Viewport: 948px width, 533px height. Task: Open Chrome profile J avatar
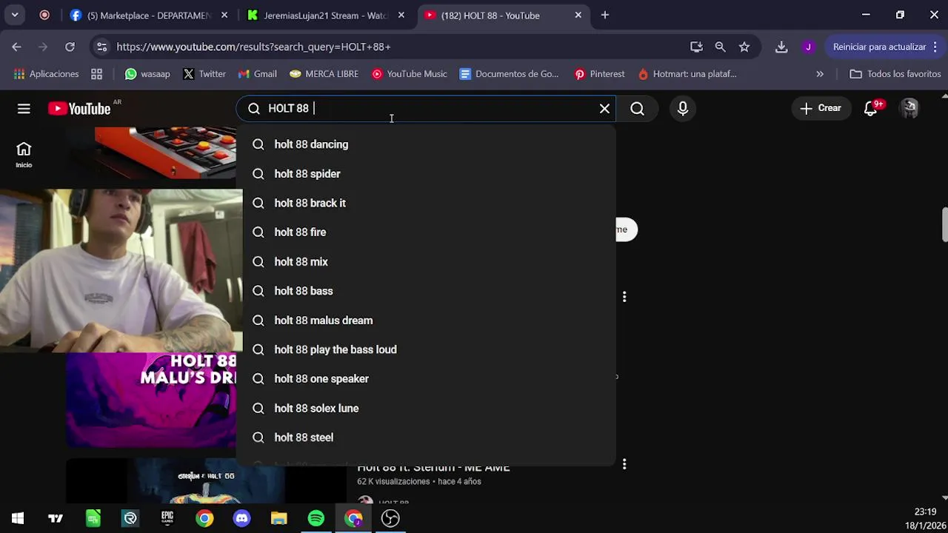pos(808,47)
